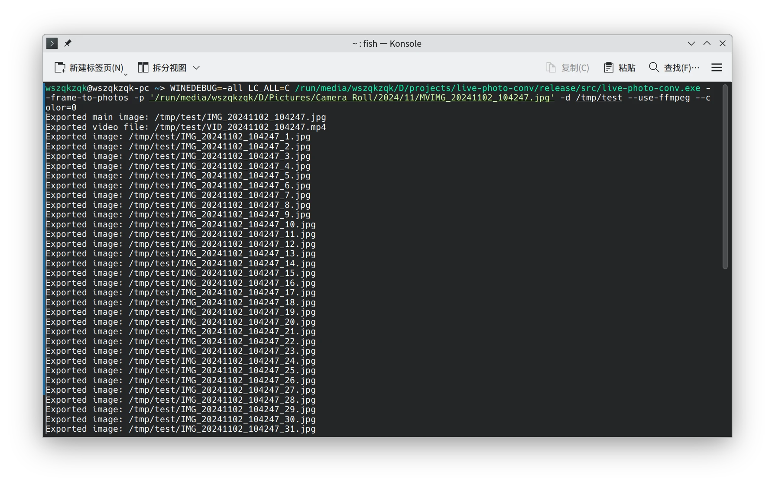
Task: Open search with 查找(F) button
Action: (x=674, y=68)
